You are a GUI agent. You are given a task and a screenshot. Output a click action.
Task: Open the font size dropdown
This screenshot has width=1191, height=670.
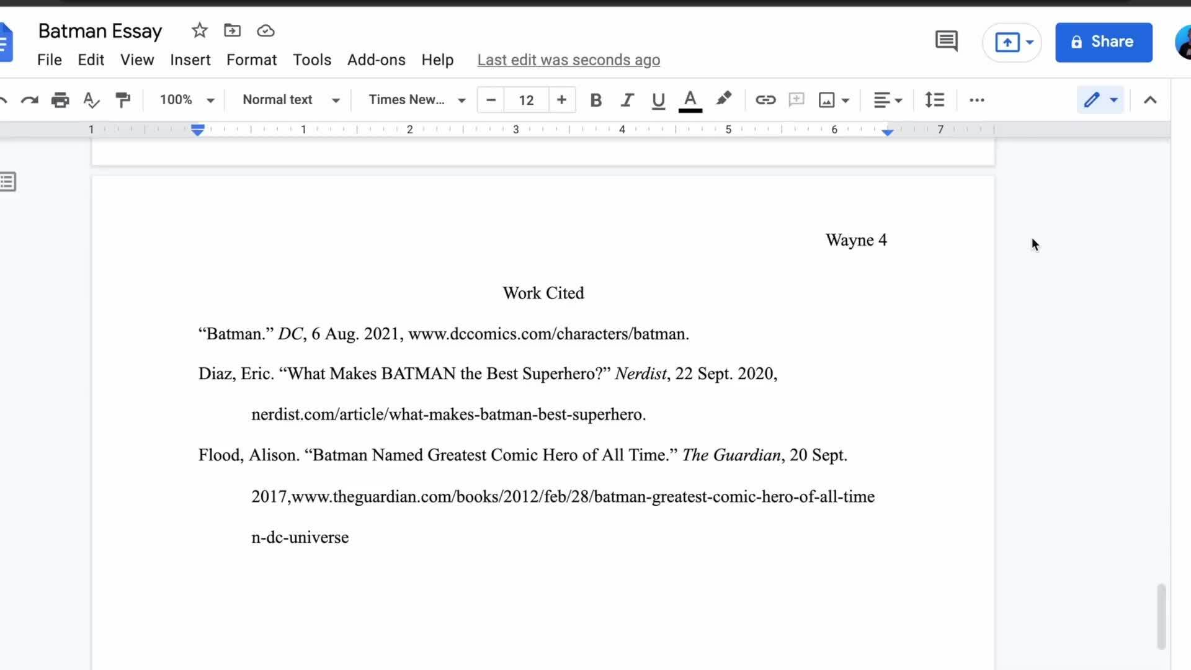[x=525, y=100]
